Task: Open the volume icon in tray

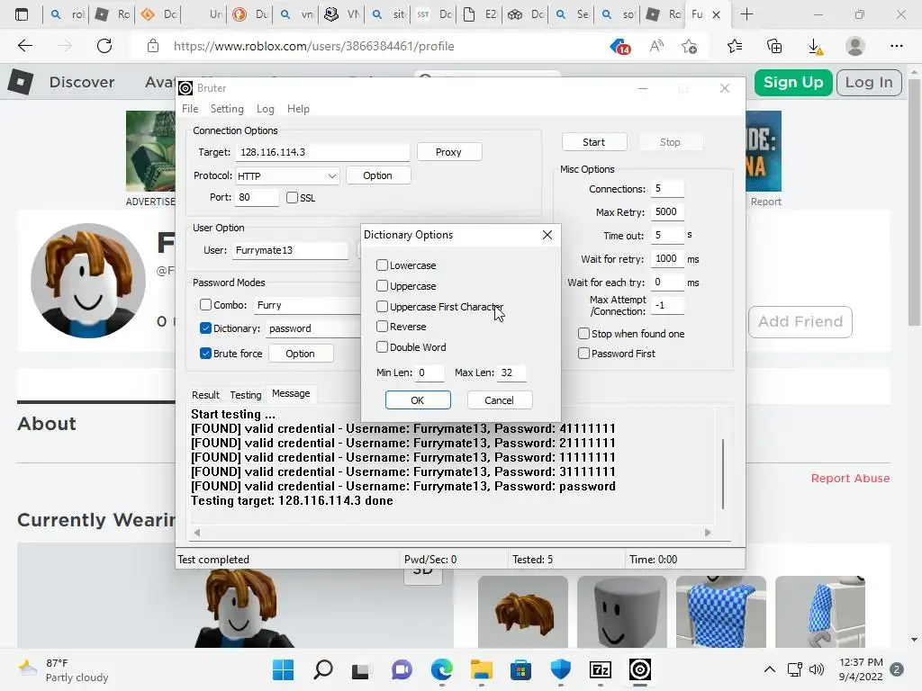Action: point(816,669)
